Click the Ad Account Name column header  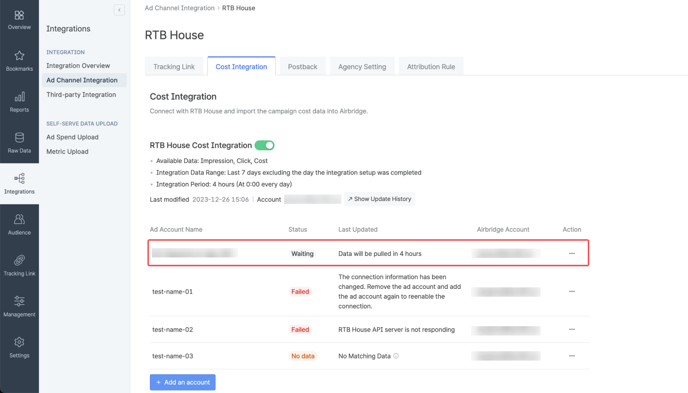pyautogui.click(x=176, y=229)
